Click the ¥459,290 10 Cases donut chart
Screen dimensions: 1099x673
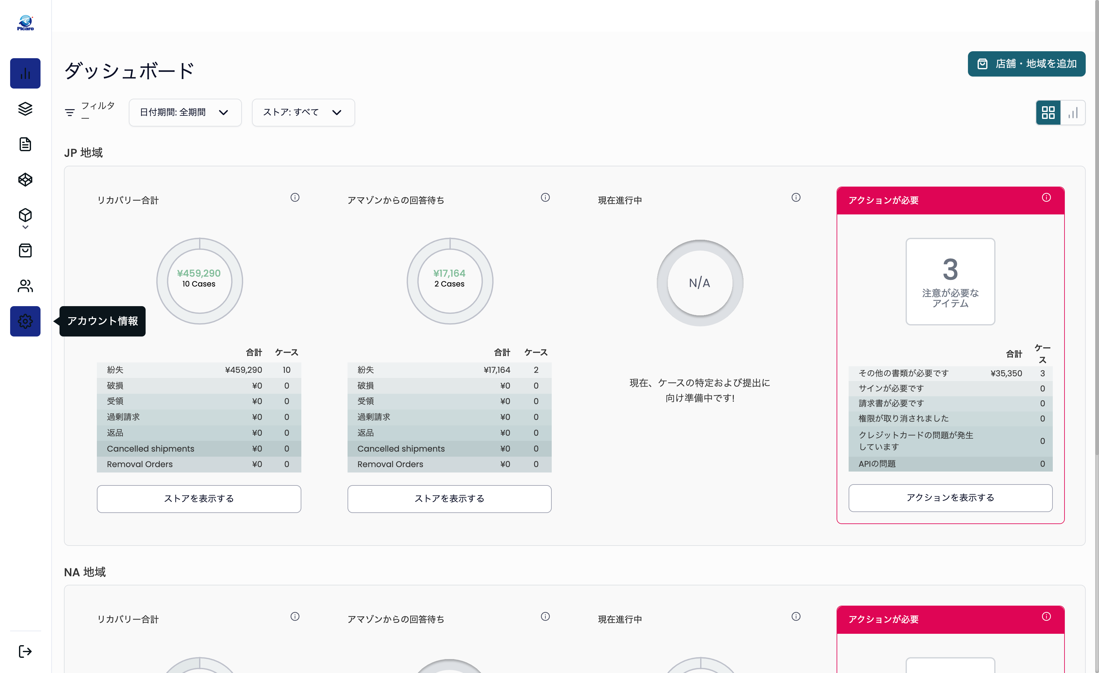click(199, 281)
